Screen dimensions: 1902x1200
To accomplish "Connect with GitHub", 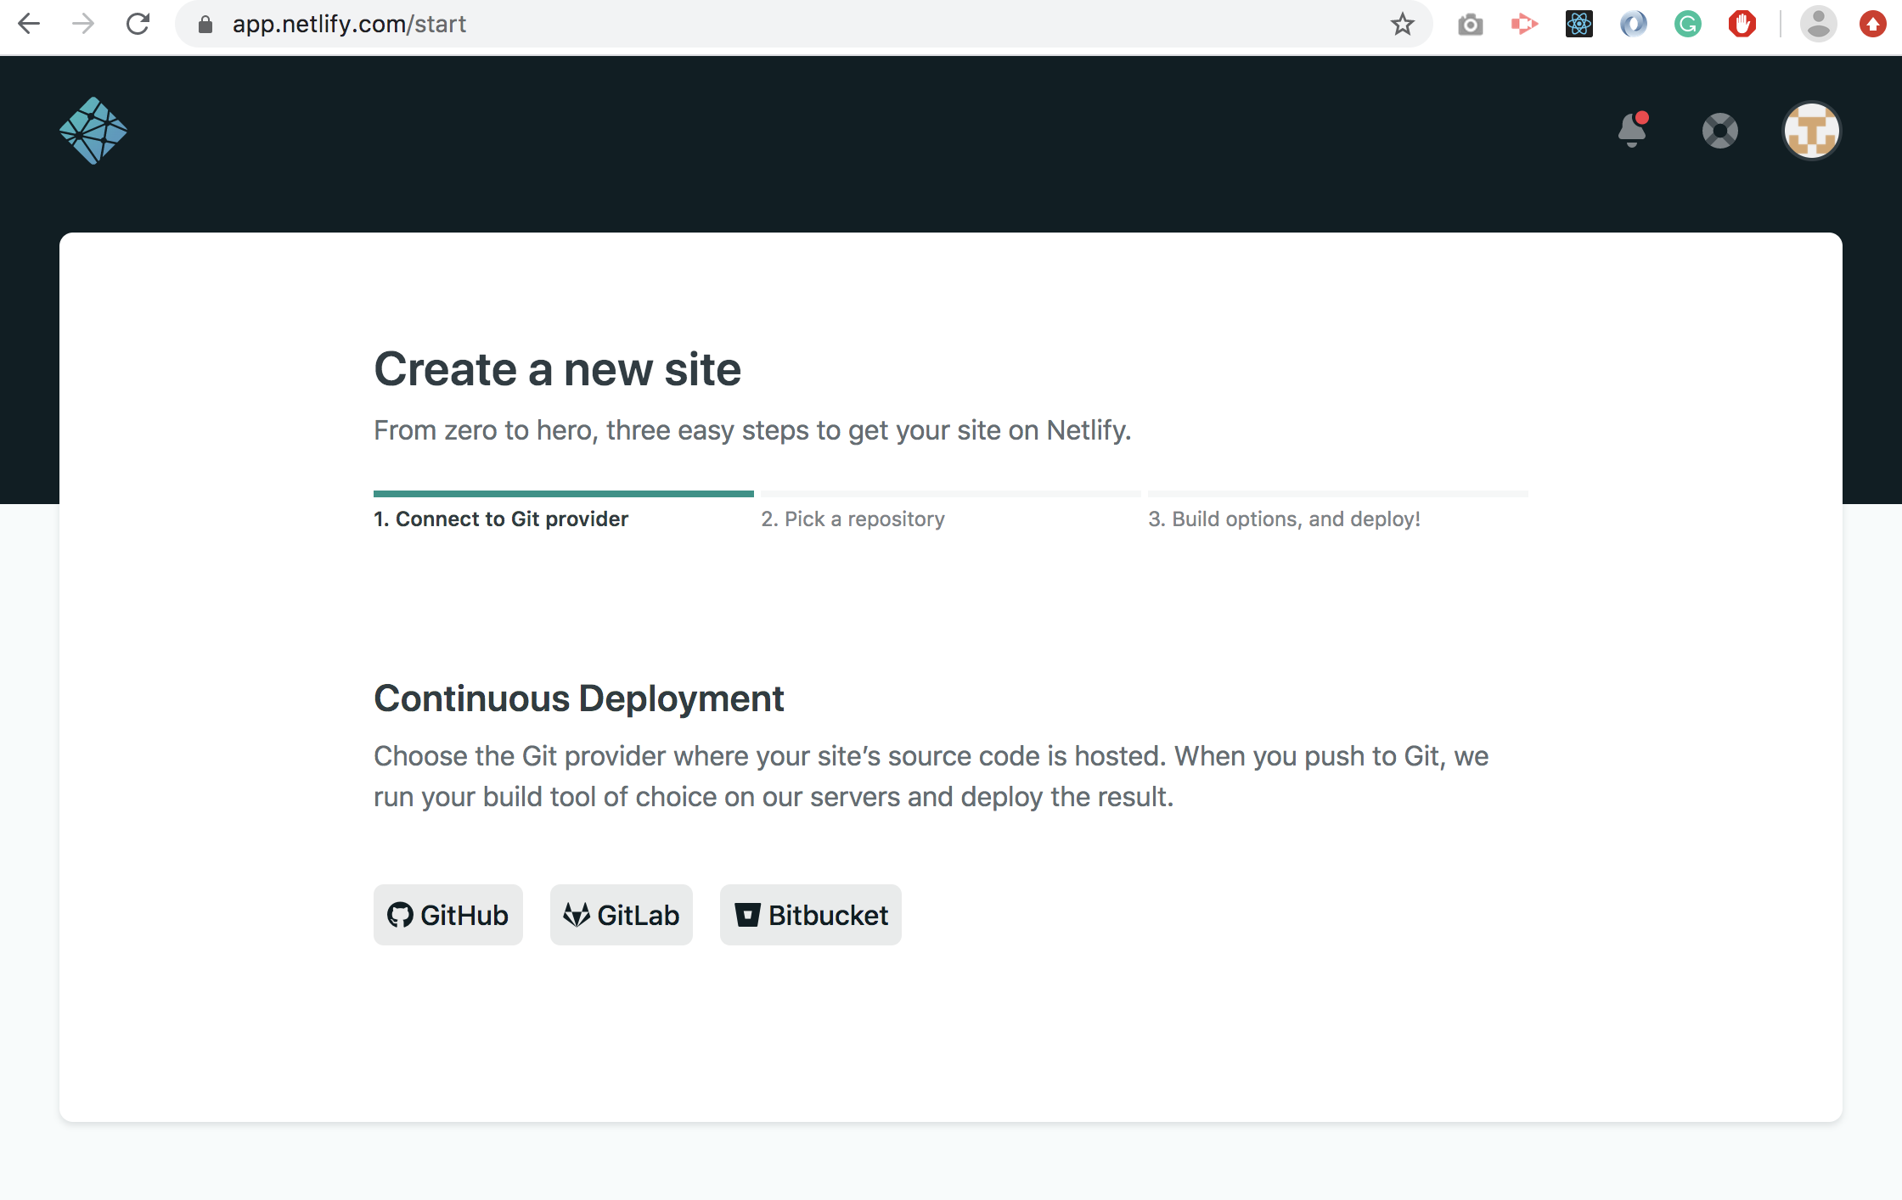I will click(448, 915).
